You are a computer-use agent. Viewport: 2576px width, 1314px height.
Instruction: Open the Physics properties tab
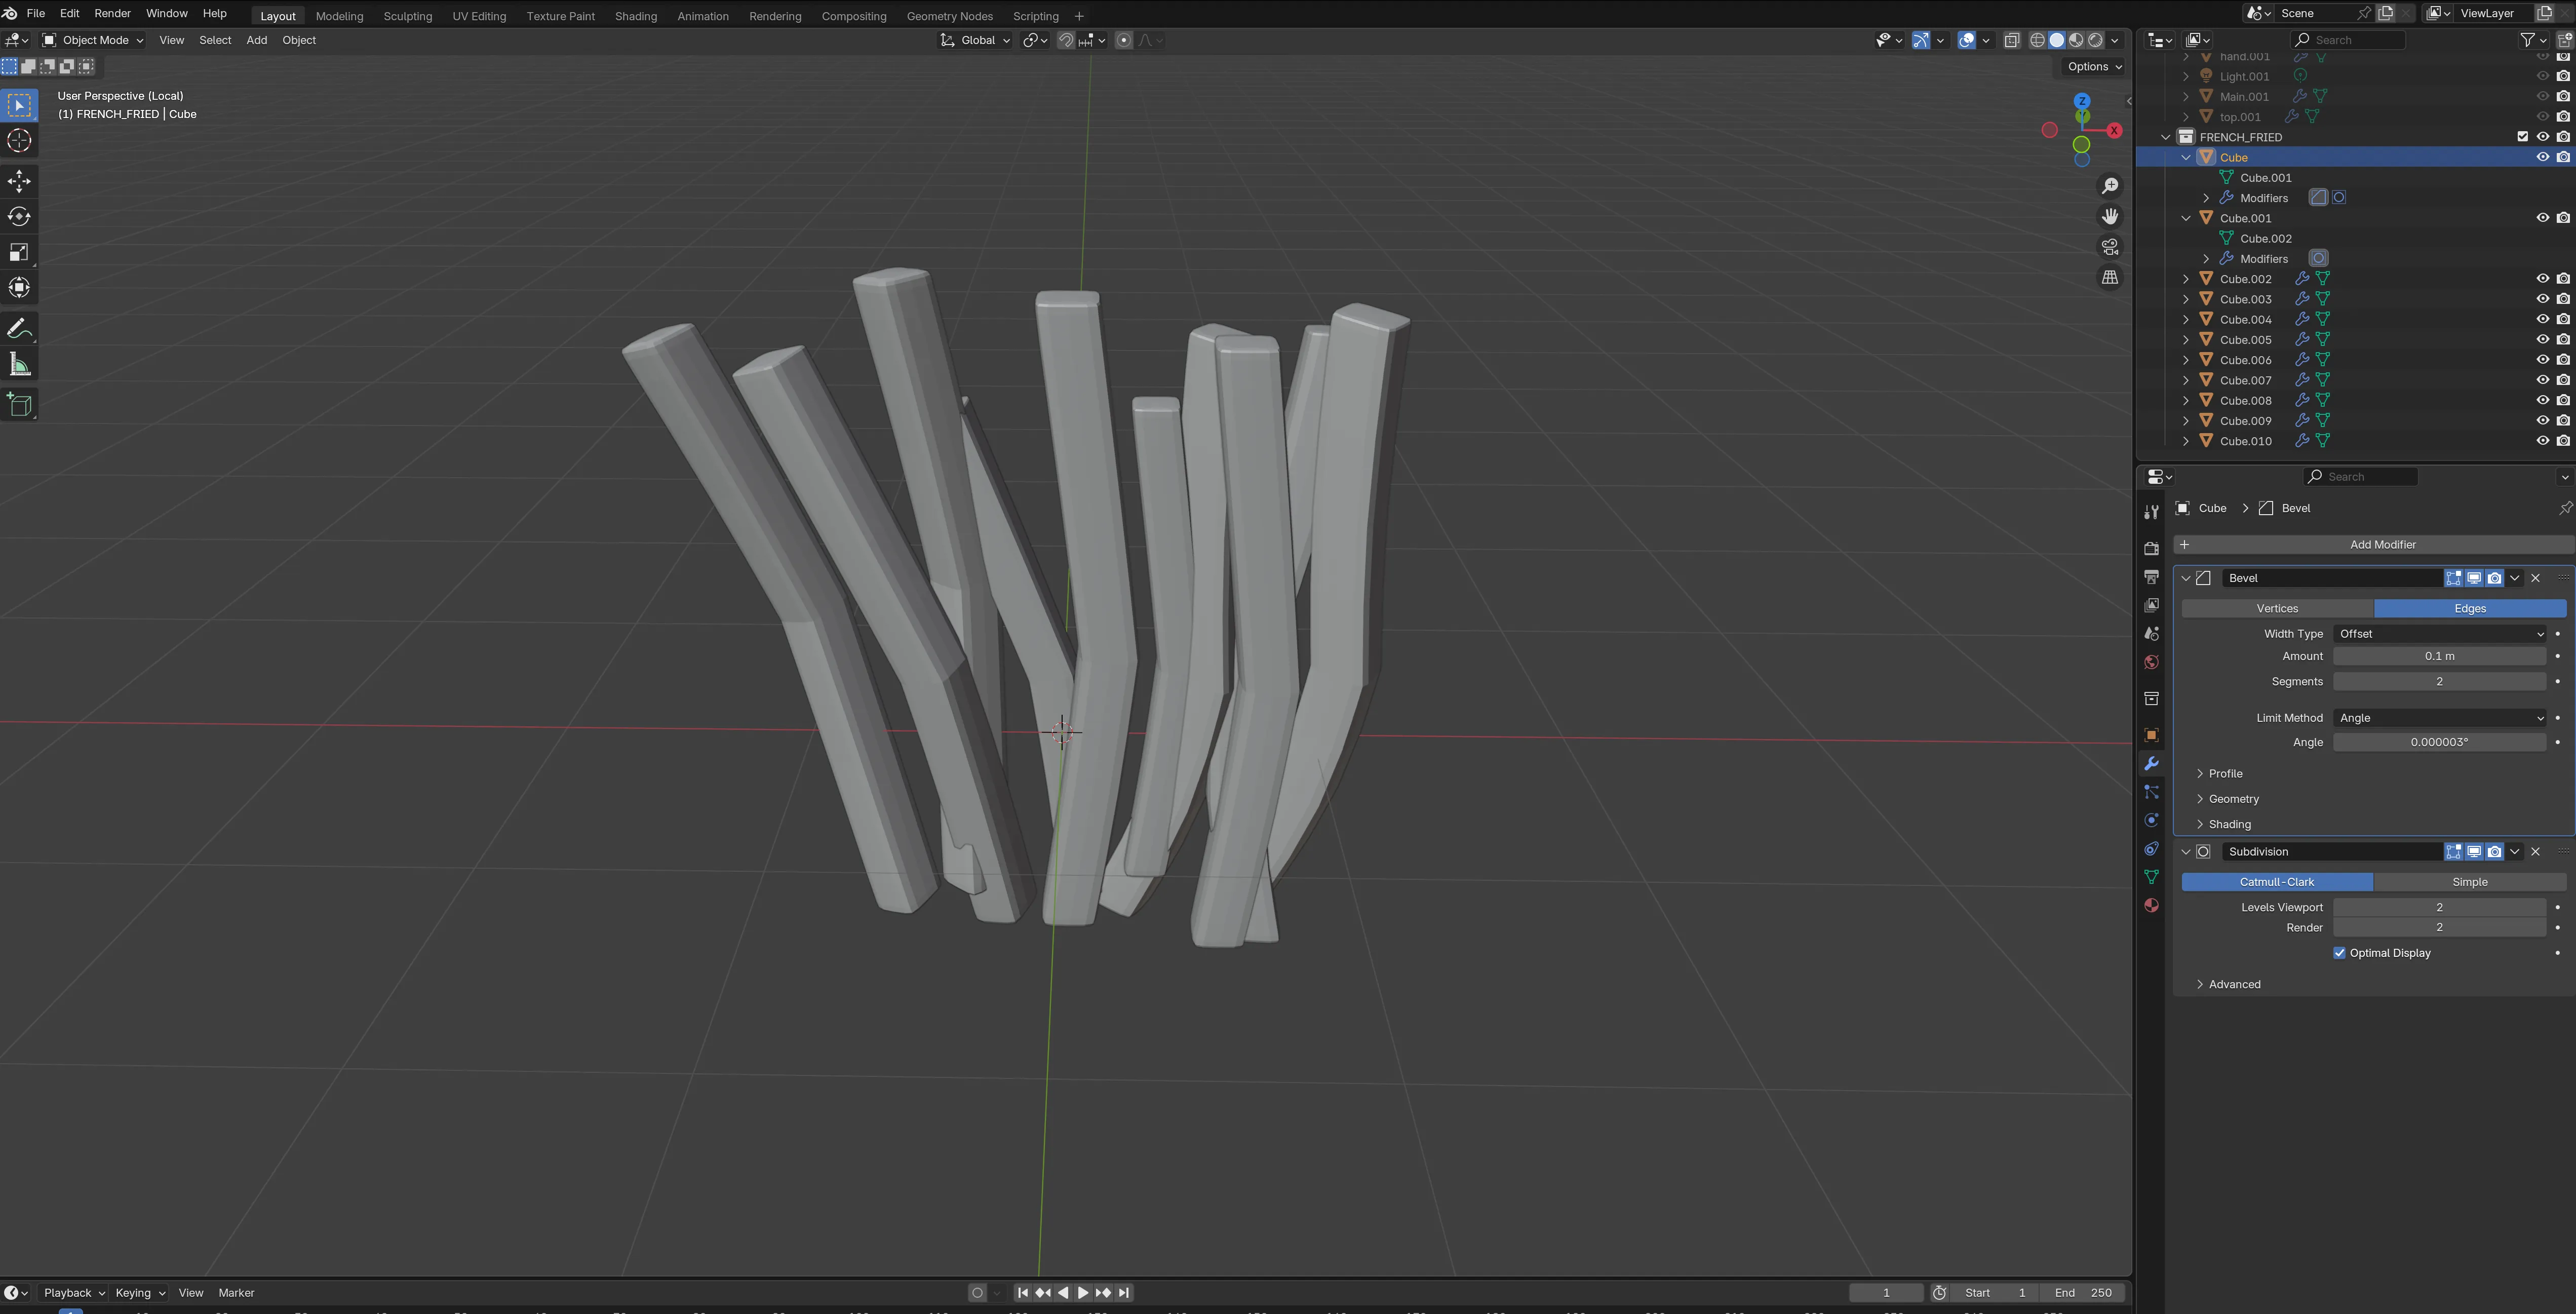click(x=2151, y=820)
